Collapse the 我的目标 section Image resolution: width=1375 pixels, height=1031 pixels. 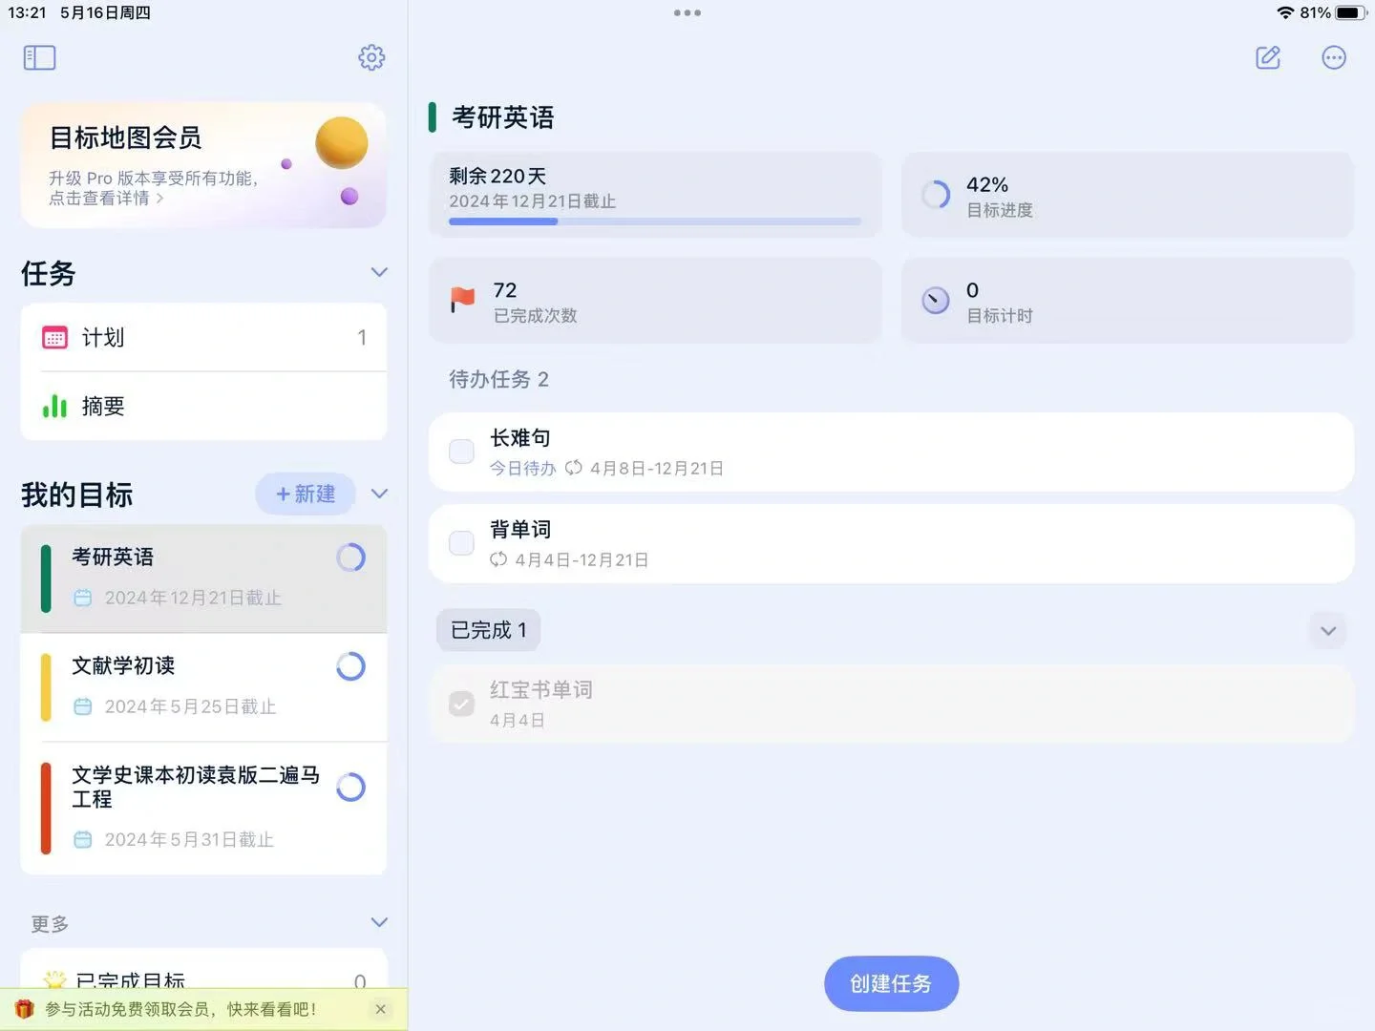(x=378, y=494)
